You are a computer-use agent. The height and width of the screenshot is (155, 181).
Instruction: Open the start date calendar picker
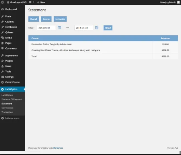pos(59,27)
